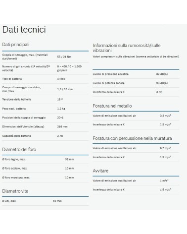Viewport: 187px width, 234px height.
Task: Select the Ø viti max row
Action: click(x=46, y=201)
